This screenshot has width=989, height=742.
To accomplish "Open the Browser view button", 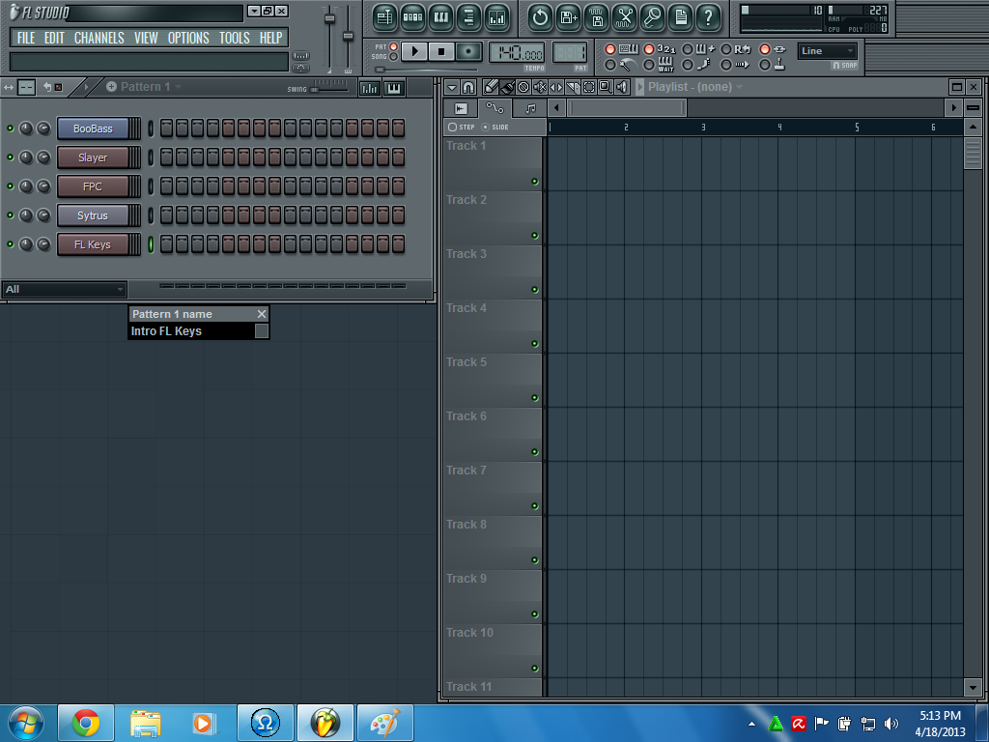I will pyautogui.click(x=468, y=17).
